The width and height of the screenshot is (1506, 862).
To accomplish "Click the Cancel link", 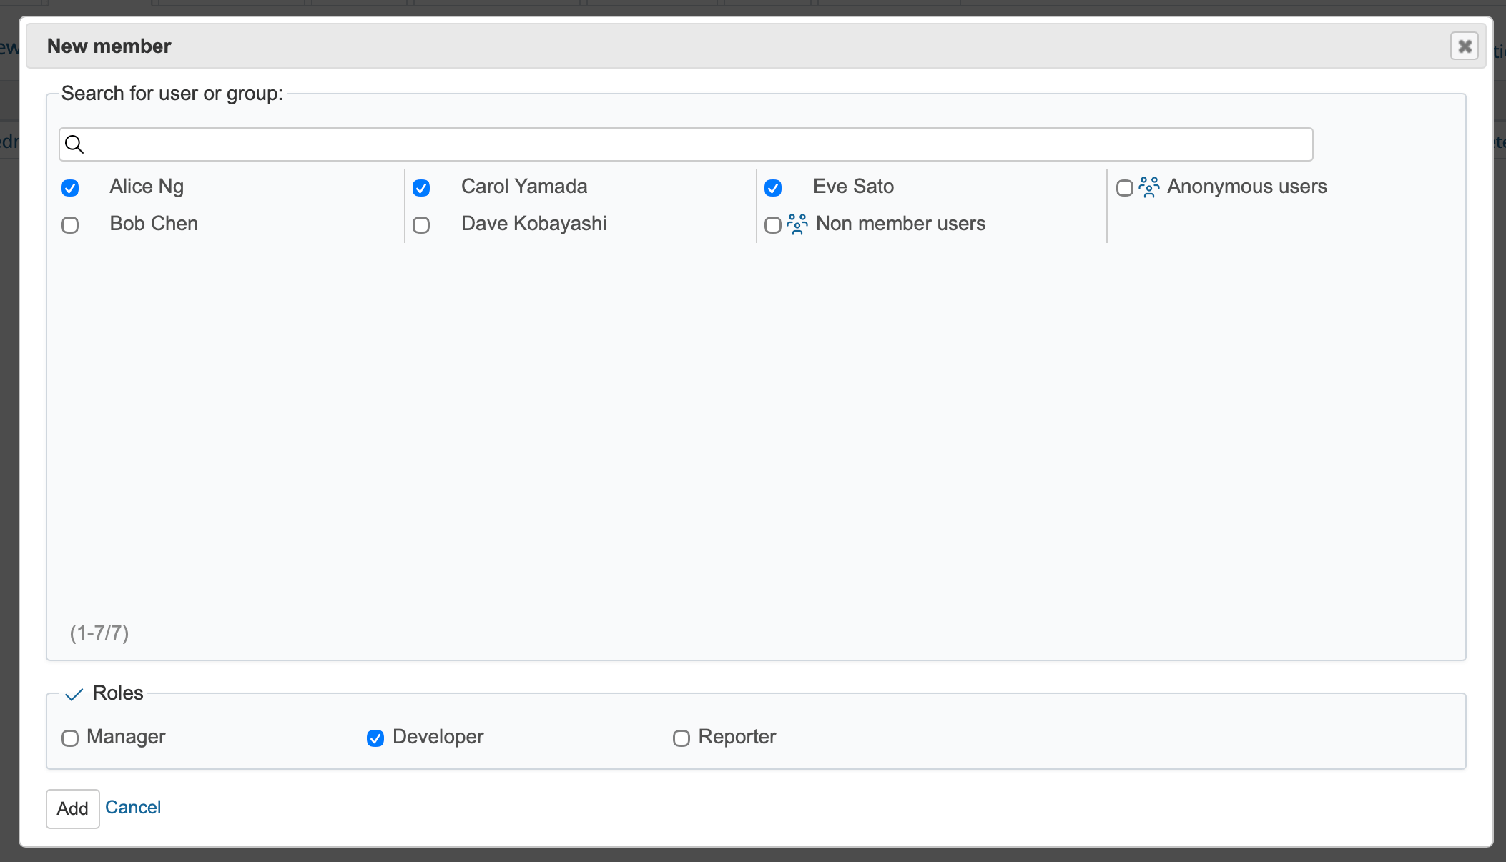I will (x=133, y=807).
